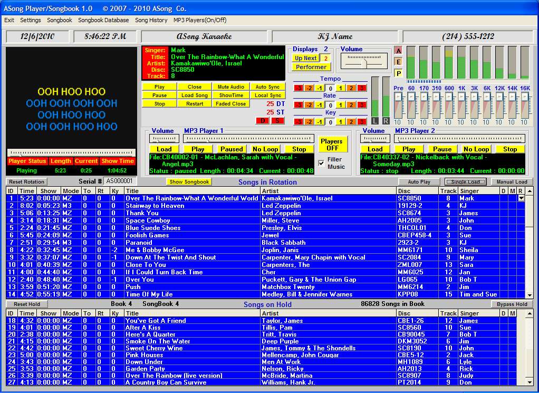Click the red A button beside equalizer

[x=398, y=50]
